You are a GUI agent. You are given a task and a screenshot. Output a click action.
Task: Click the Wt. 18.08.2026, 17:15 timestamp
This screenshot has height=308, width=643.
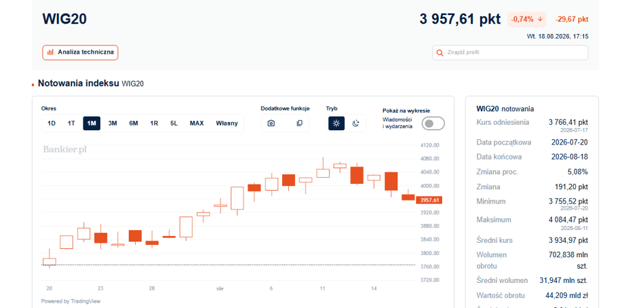pos(558,37)
